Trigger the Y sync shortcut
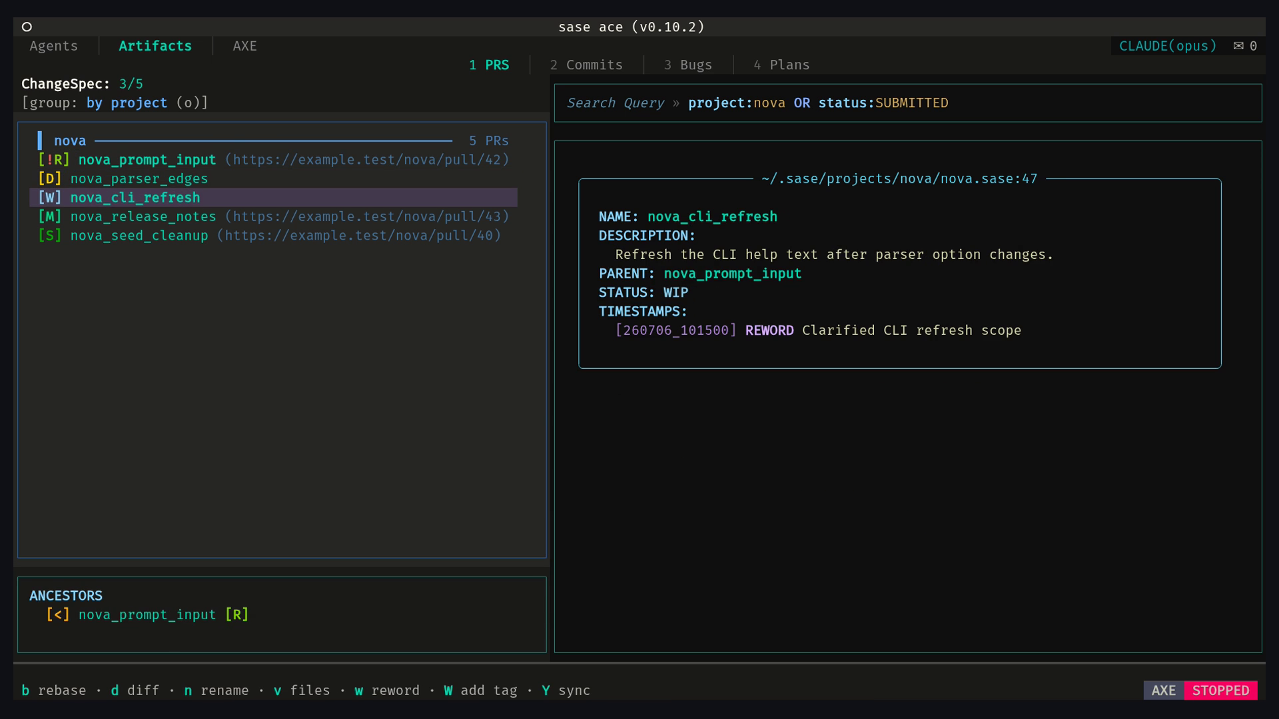 [x=566, y=691]
